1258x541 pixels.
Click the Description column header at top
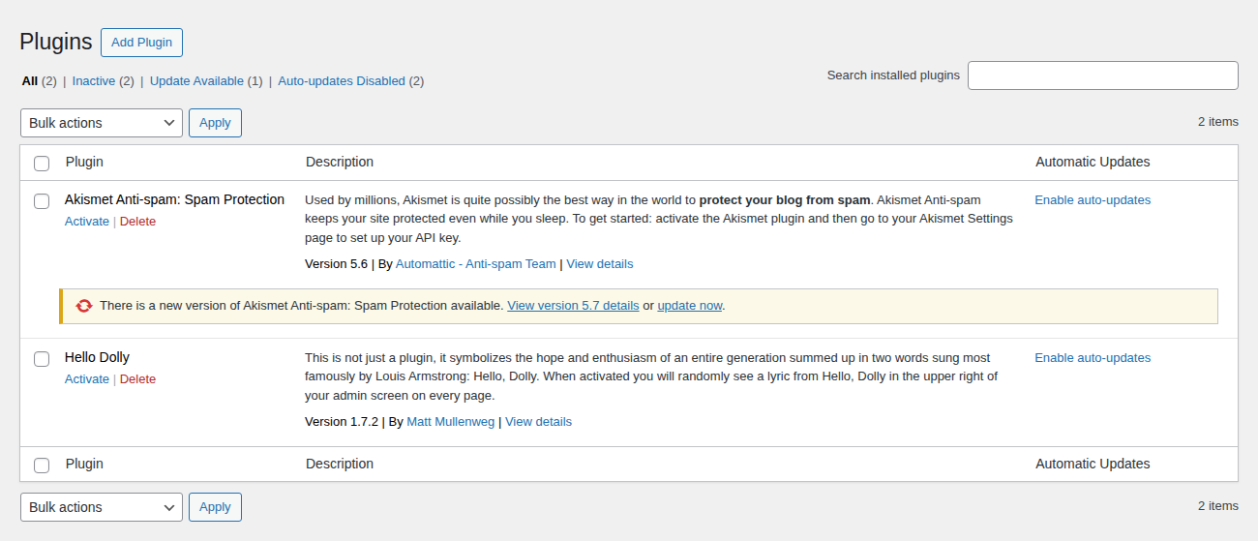coord(340,162)
